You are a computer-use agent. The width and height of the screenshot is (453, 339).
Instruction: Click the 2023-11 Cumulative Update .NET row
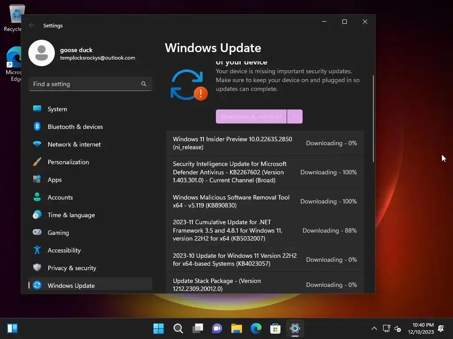click(x=265, y=230)
